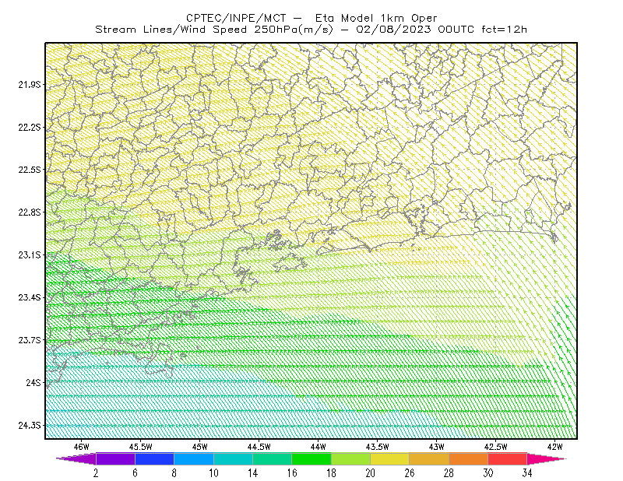The image size is (623, 481).
Task: Click the magenta right arrow end of colorbar
Action: (547, 458)
